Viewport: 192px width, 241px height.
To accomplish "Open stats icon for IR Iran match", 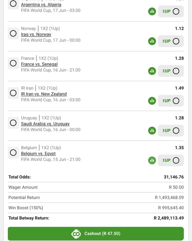I will point(152,101).
